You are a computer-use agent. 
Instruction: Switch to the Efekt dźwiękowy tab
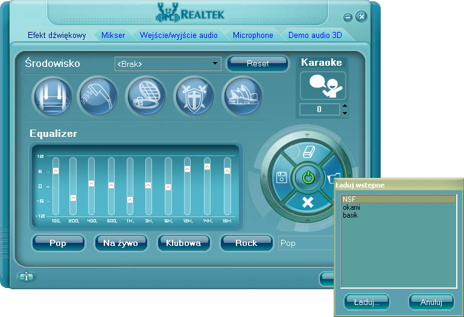(57, 35)
